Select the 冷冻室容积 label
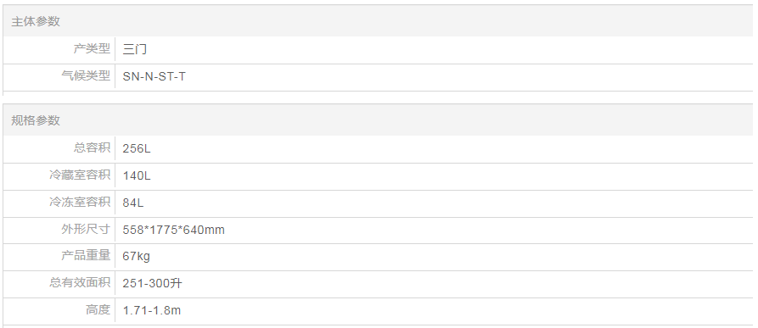 pos(80,202)
